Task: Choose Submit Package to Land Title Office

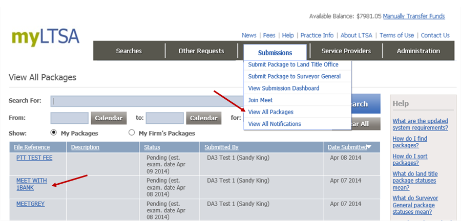Action: [x=293, y=64]
